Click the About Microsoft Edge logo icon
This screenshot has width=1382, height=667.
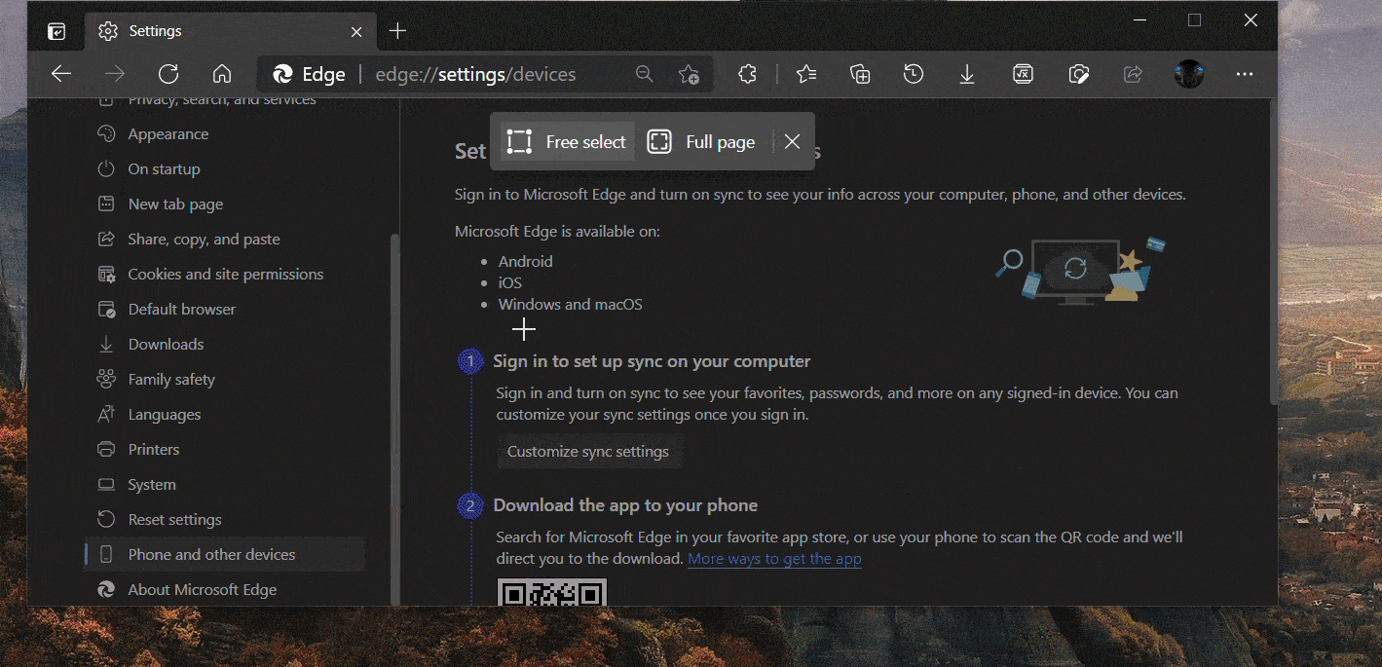tap(107, 590)
